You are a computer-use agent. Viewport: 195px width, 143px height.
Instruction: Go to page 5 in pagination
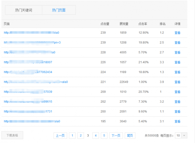104,135
